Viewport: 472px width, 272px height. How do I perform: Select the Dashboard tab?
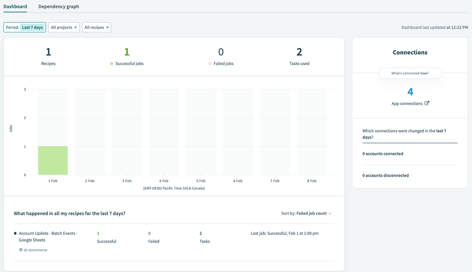15,7
